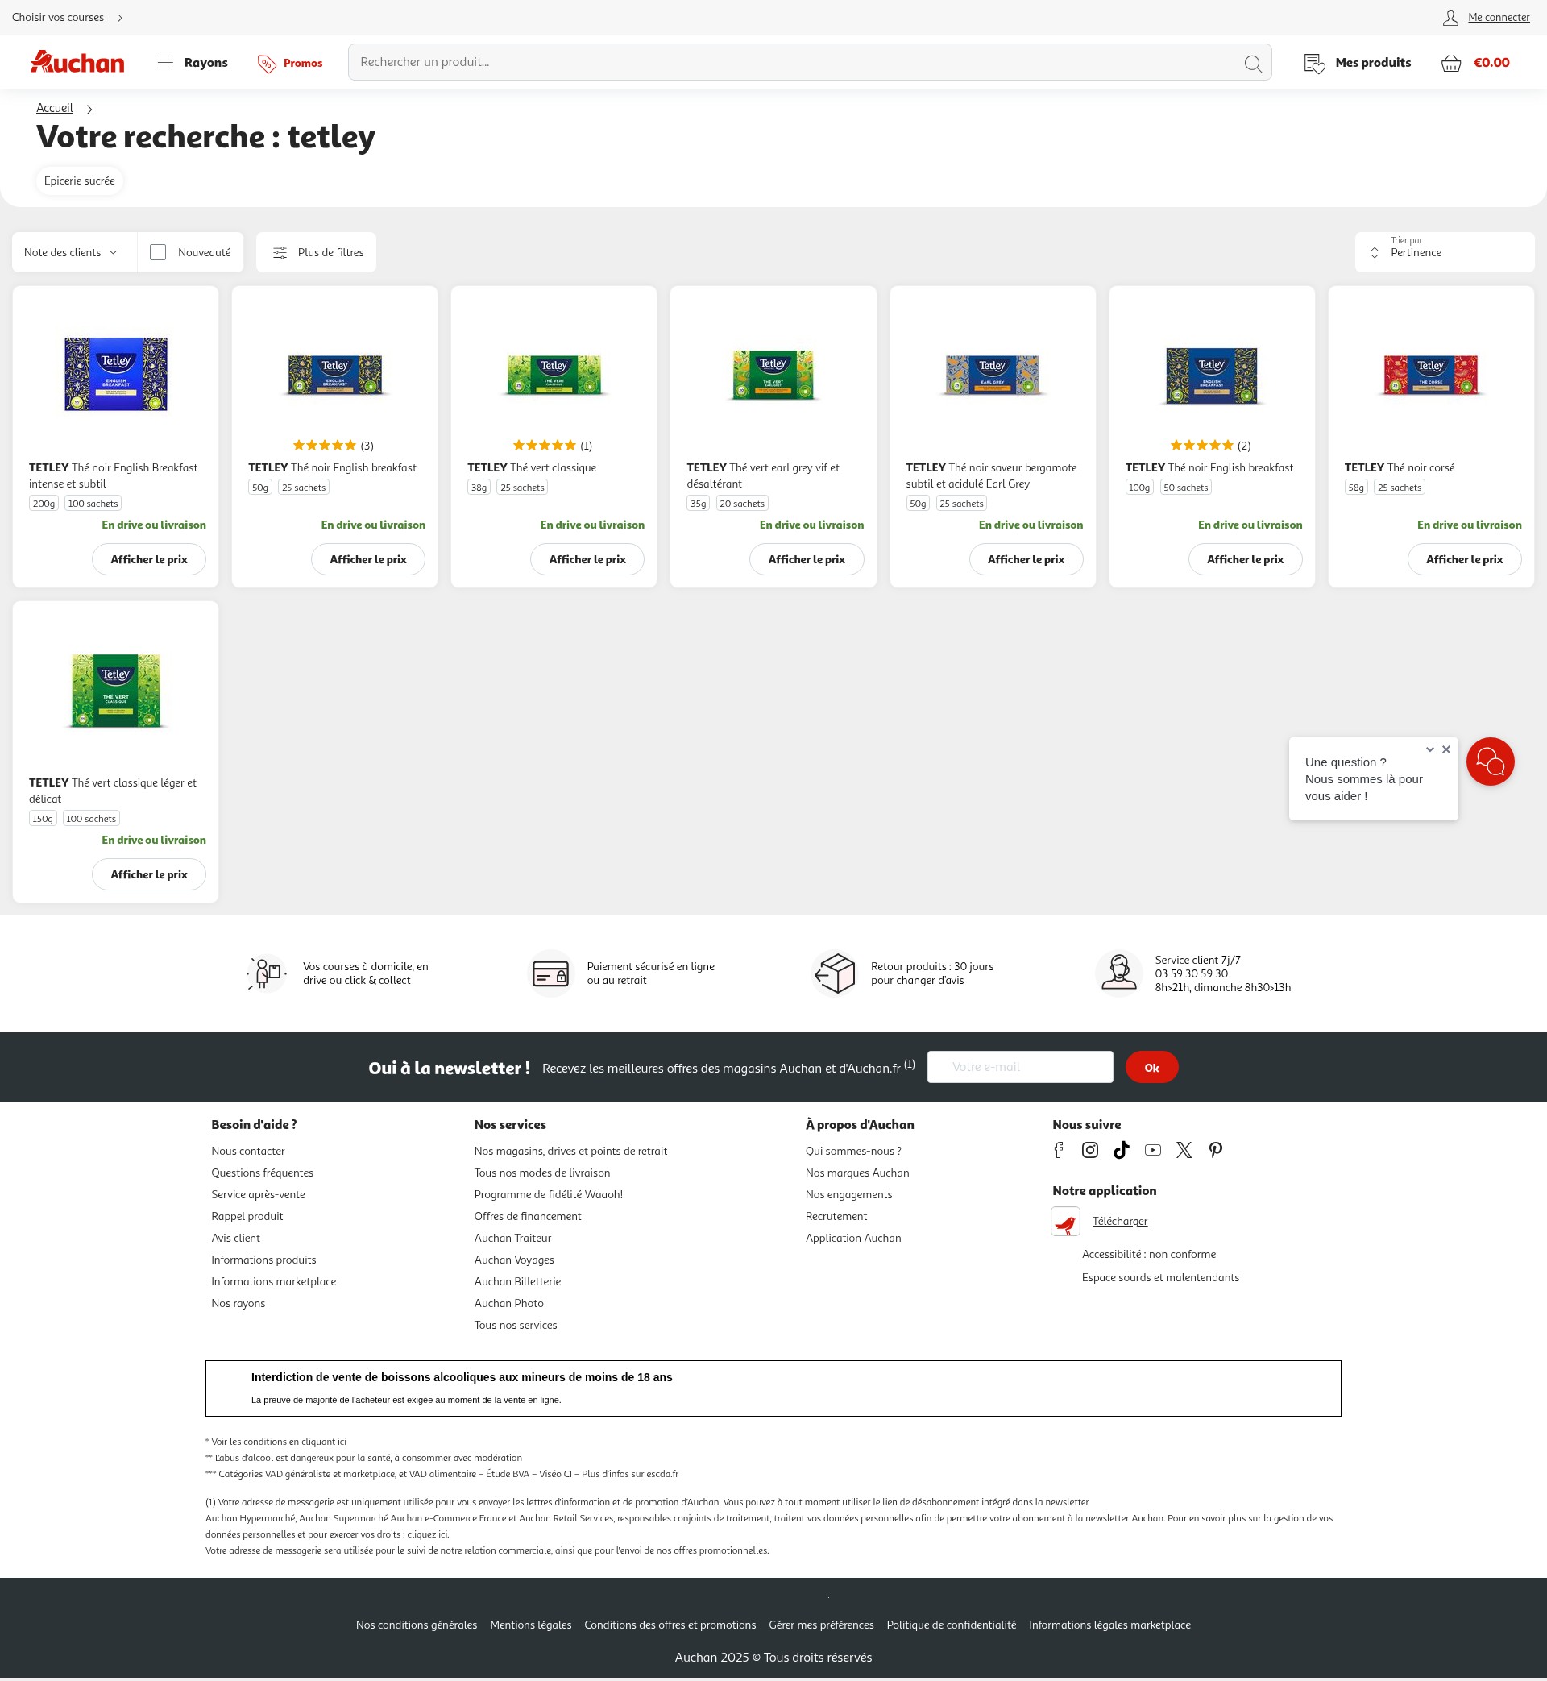Open the red chat bubble icon
The height and width of the screenshot is (1681, 1547).
point(1490,761)
